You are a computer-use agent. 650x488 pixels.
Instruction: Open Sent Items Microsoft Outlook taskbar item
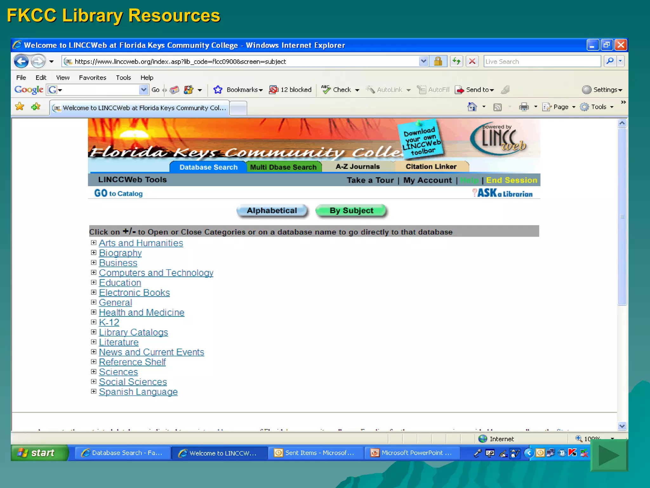(315, 453)
